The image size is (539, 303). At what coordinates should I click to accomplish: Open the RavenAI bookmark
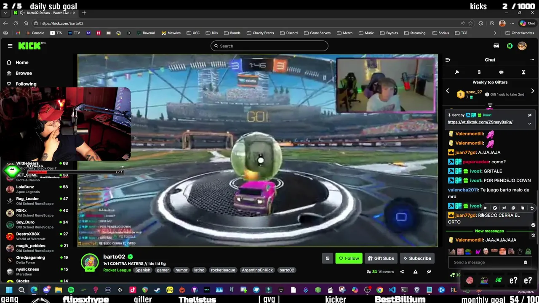click(146, 33)
